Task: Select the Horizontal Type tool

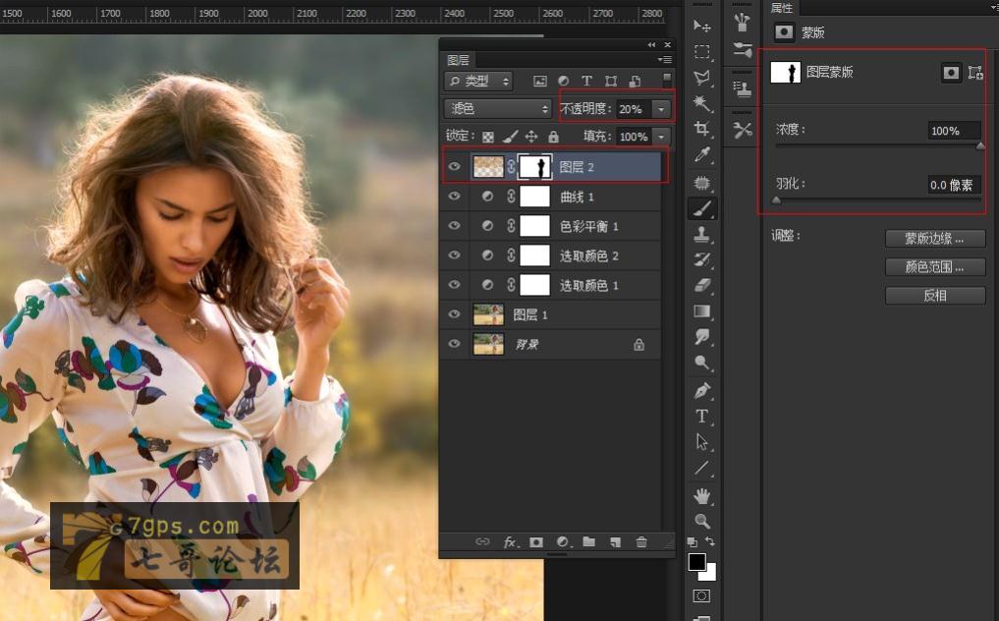Action: coord(702,417)
